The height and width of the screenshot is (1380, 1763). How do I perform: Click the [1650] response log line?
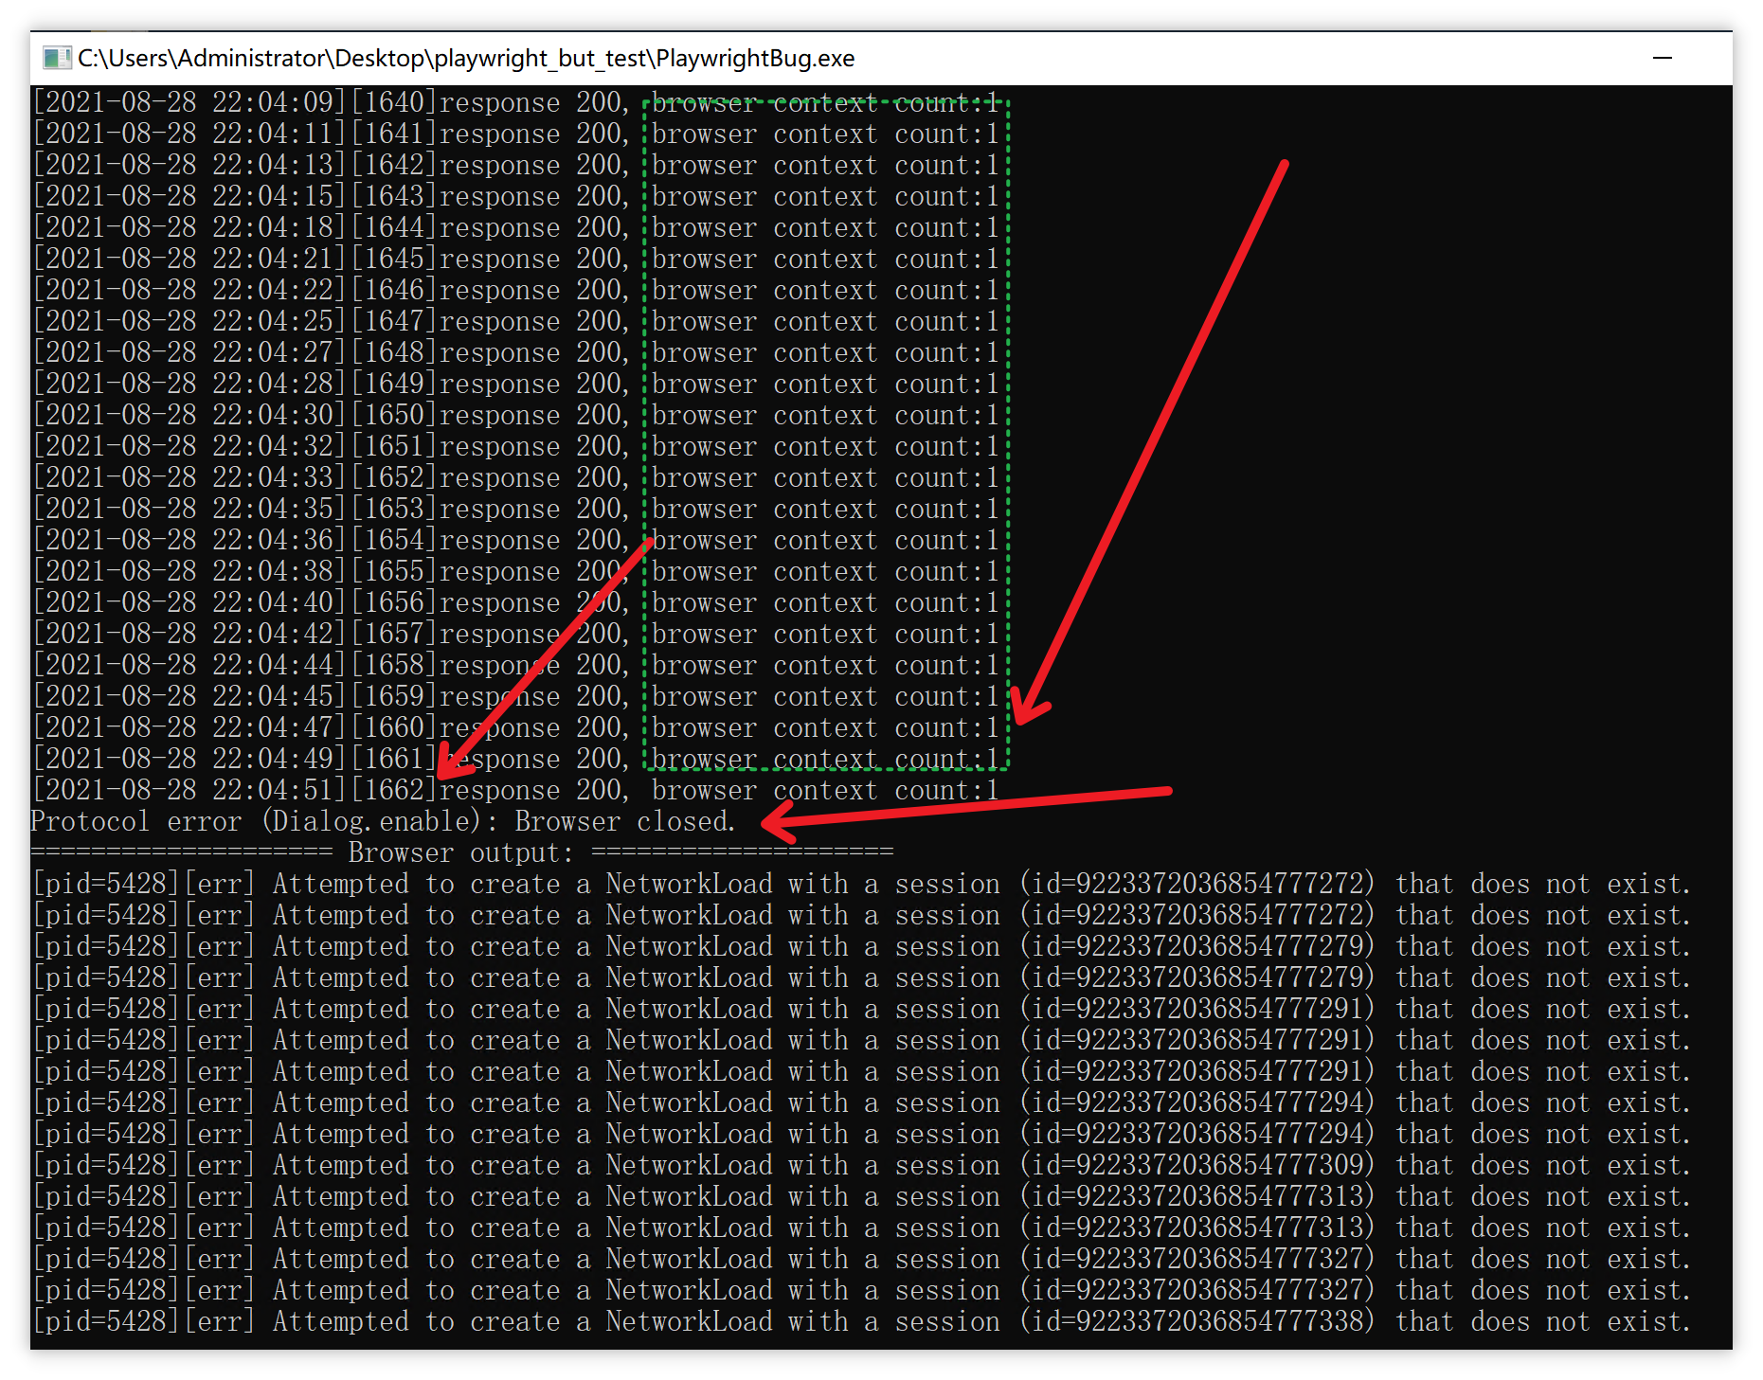(516, 415)
